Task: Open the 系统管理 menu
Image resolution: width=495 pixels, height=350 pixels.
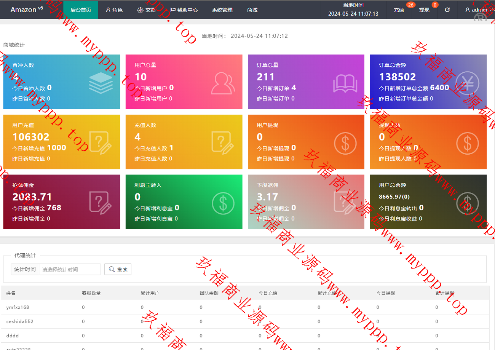Action: (x=222, y=10)
